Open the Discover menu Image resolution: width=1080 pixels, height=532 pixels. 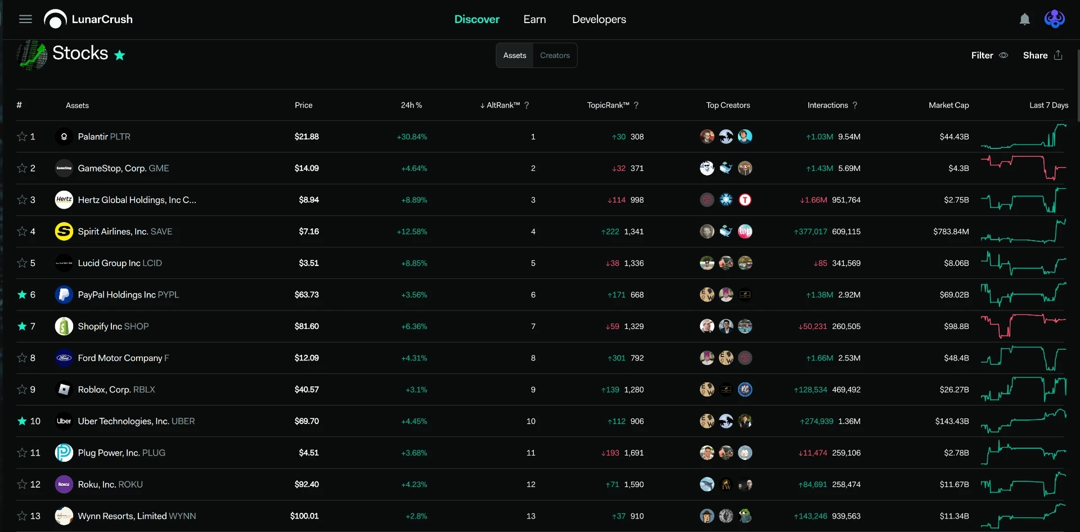click(x=477, y=19)
